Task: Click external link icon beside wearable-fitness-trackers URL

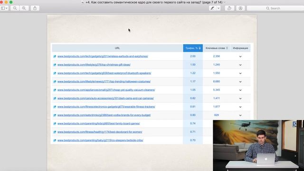Action: 55,107
